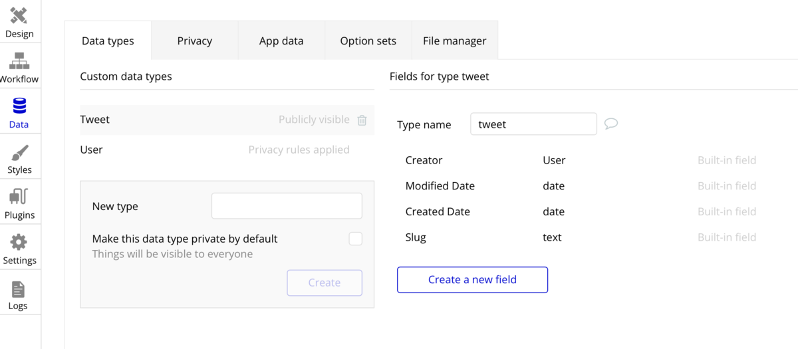The width and height of the screenshot is (798, 349).
Task: Check 'Make this data type private' checkbox
Action: [356, 239]
